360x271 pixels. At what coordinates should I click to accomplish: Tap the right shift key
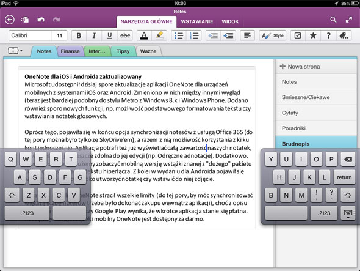click(x=348, y=195)
